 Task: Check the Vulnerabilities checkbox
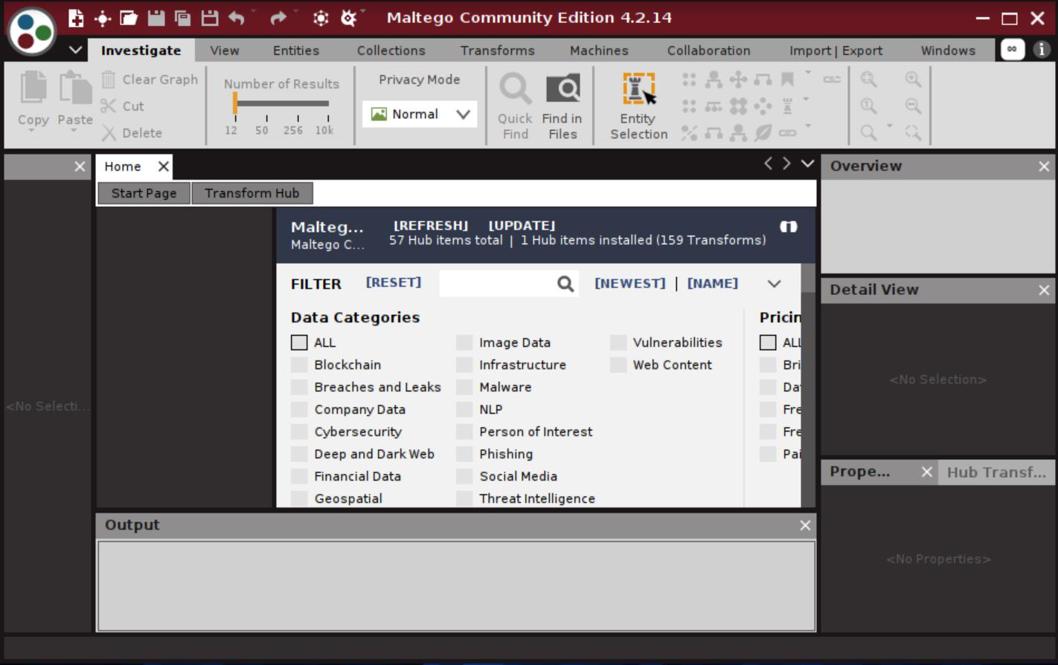click(x=618, y=343)
